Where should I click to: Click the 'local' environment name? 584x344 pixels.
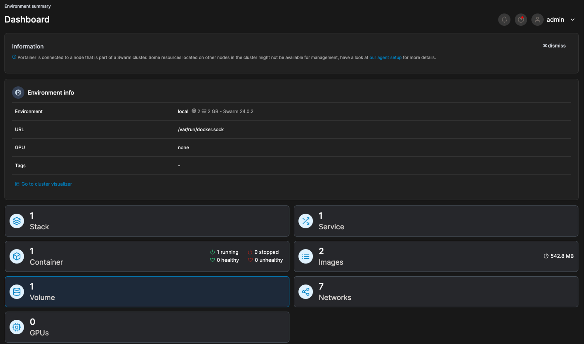click(x=183, y=111)
